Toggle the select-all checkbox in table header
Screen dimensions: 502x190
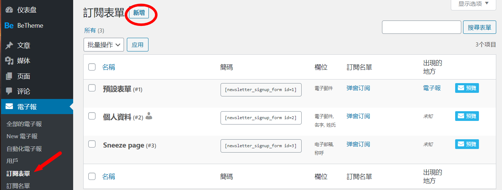point(92,67)
